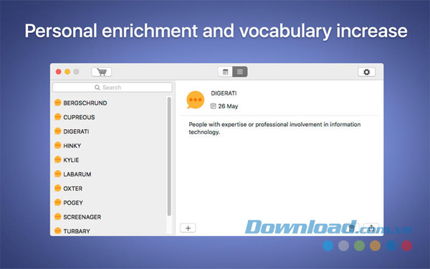Open settings gear button
Image resolution: width=430 pixels, height=269 pixels.
coord(367,72)
